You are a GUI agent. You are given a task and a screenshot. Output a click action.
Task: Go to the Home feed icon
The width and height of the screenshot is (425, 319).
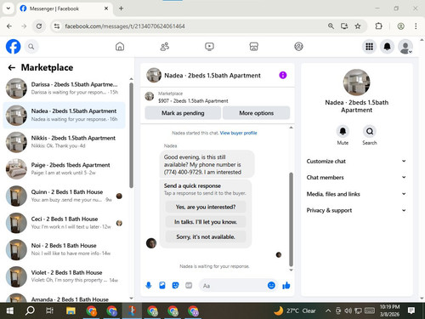coord(120,47)
